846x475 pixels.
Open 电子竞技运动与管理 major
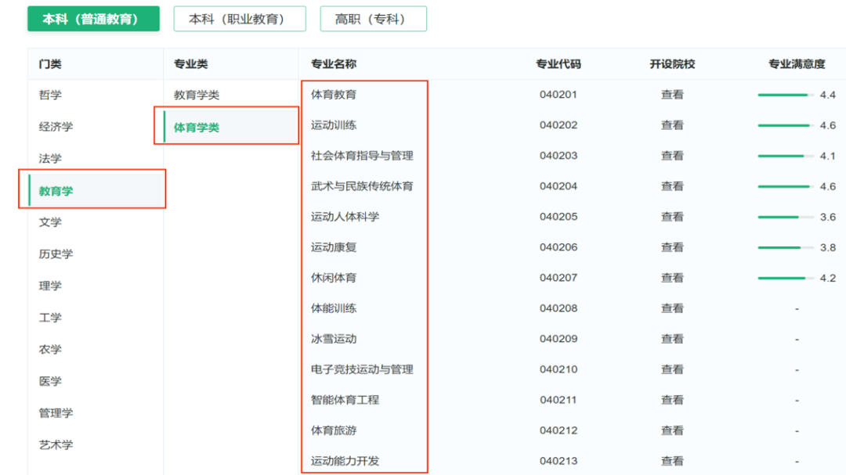362,369
